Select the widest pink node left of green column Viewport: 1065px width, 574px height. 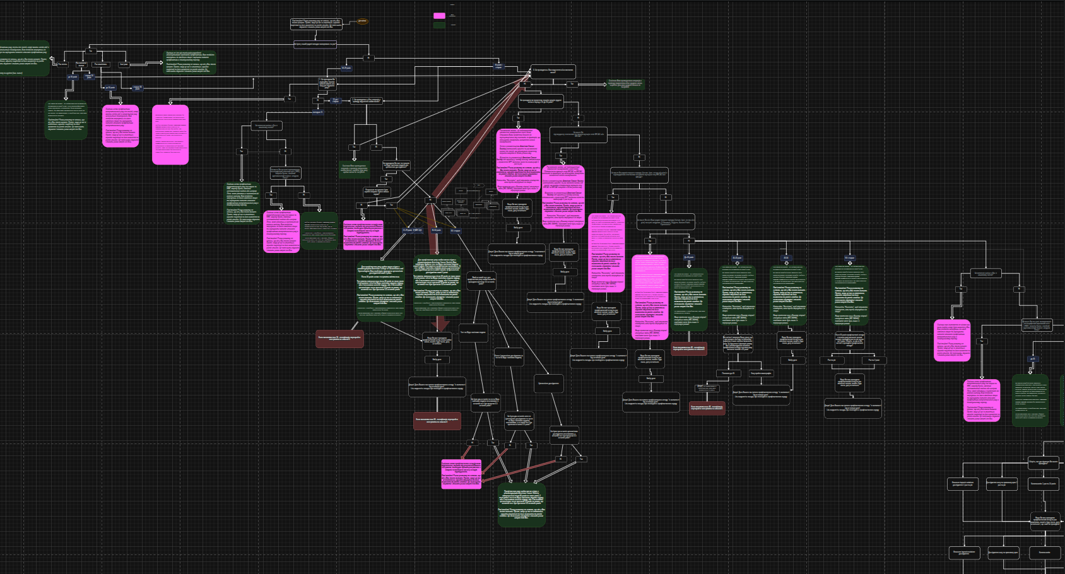(650, 297)
